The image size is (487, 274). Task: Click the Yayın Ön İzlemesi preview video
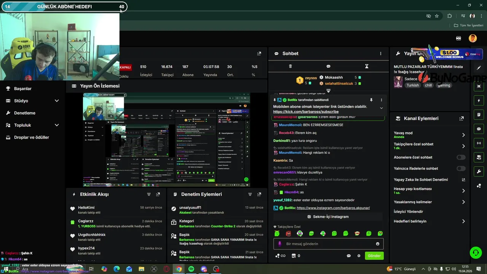pos(167,139)
